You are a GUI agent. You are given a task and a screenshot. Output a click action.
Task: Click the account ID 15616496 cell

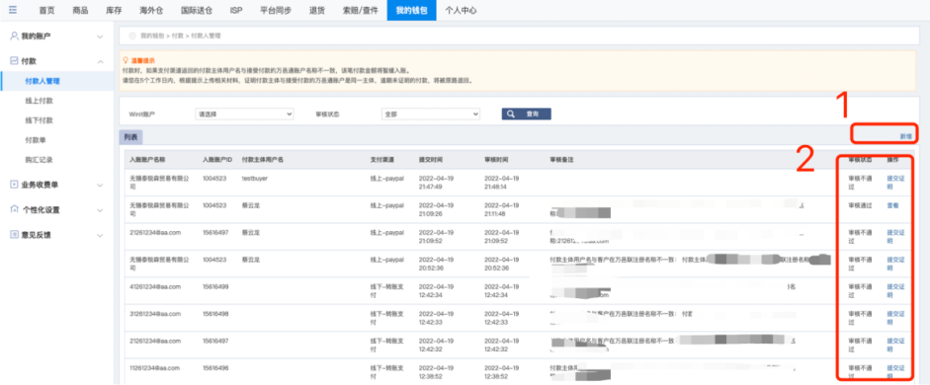[215, 368]
